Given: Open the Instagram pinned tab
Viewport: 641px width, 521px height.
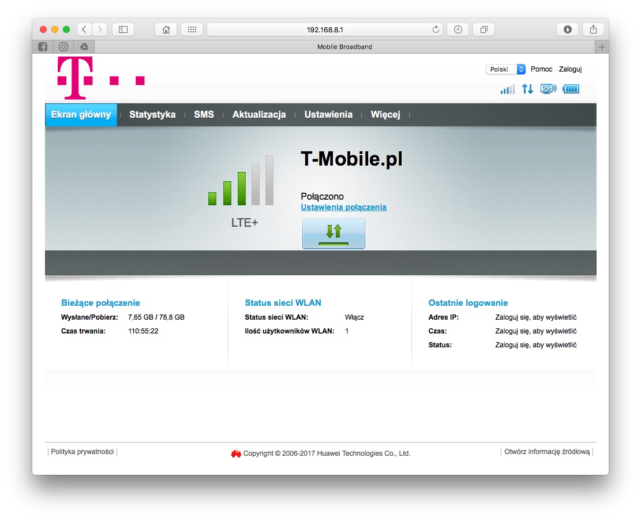Looking at the screenshot, I should tap(63, 47).
